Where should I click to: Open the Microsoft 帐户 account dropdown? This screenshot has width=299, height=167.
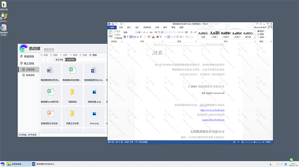point(261,28)
